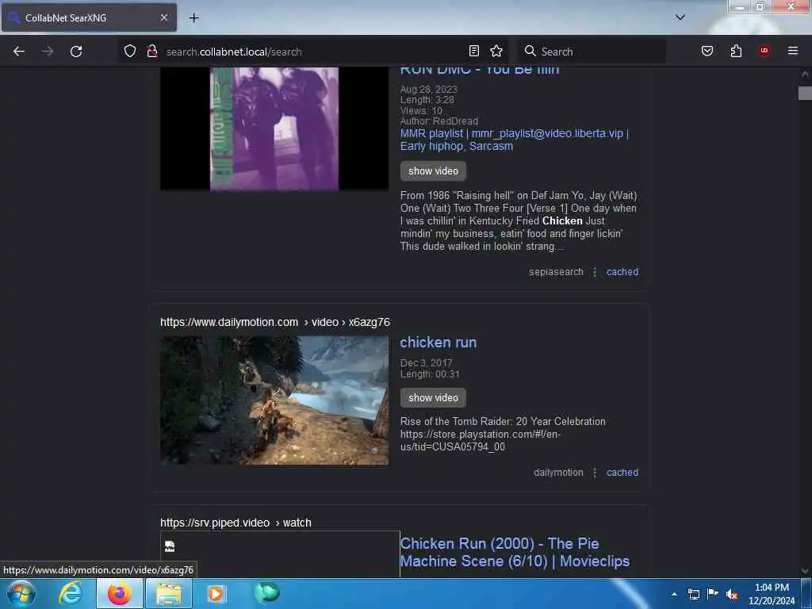
Task: Toggle reader view in the address bar
Action: pos(474,51)
